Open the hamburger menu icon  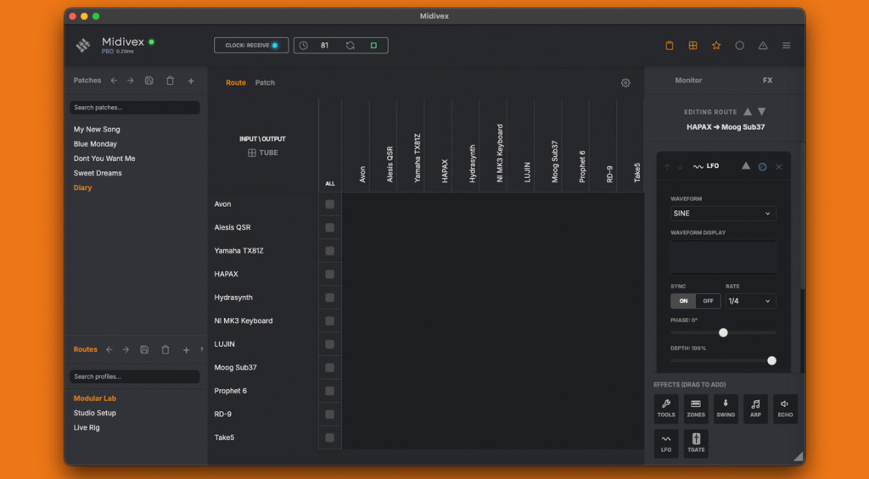[x=786, y=46]
